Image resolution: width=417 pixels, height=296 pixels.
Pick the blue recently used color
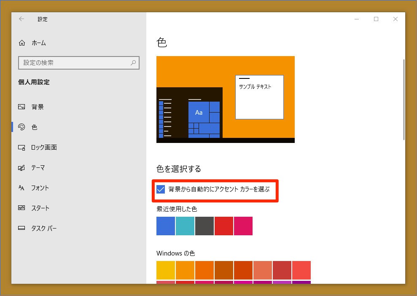click(x=165, y=226)
